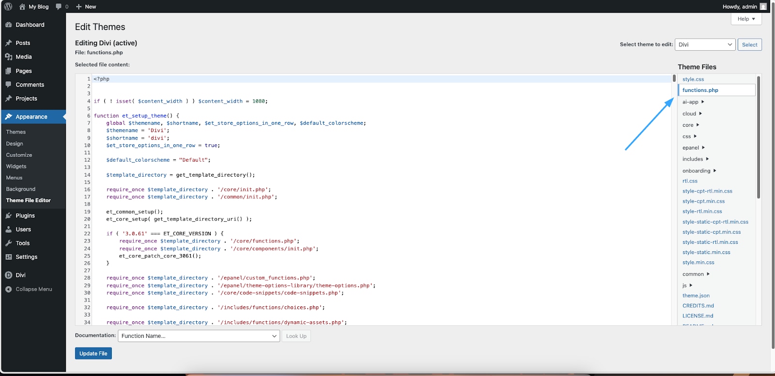775x376 pixels.
Task: Click the plus New icon in admin bar
Action: 79,7
